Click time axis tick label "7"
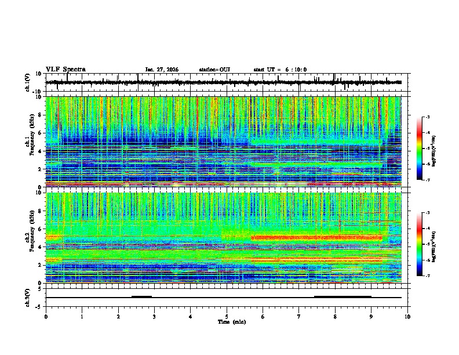This screenshot has height=355, width=459. [x=299, y=317]
